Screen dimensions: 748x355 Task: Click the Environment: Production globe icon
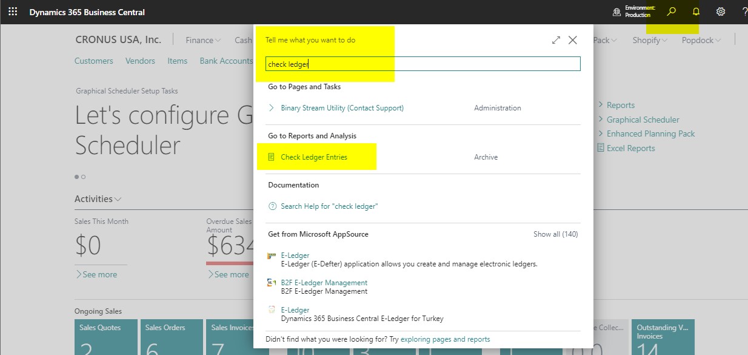617,12
